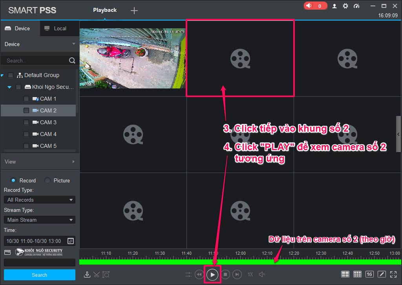
Task: Open the user account icon
Action: pyautogui.click(x=334, y=6)
